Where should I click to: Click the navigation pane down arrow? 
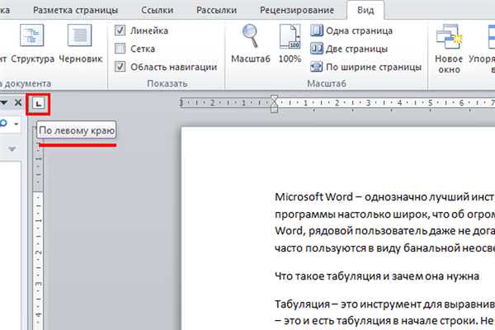(12, 148)
